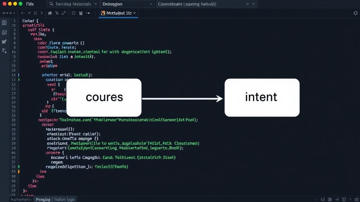Click the fourth status bar branch icon
This screenshot has width=360, height=202.
[x=337, y=200]
